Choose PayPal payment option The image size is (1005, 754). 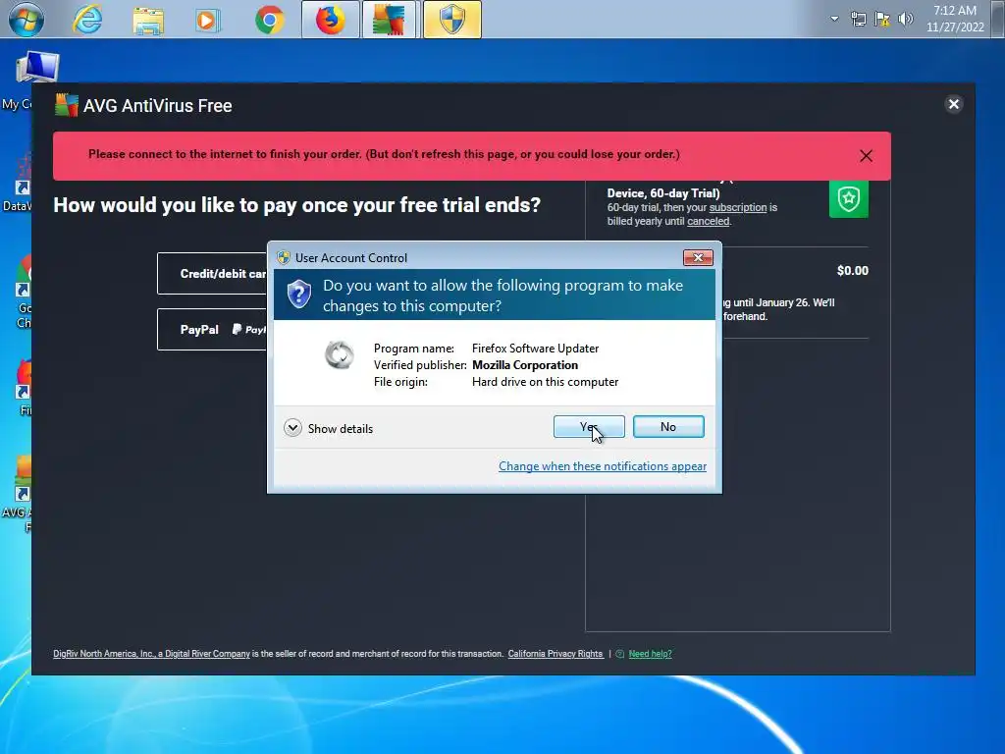coord(212,330)
